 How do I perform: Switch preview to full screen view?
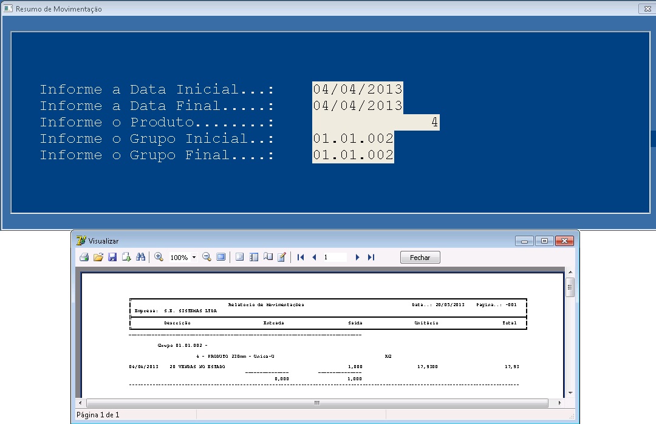pos(220,258)
